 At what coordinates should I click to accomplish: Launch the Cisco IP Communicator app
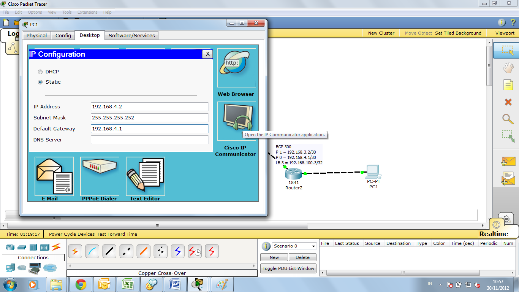click(x=236, y=121)
